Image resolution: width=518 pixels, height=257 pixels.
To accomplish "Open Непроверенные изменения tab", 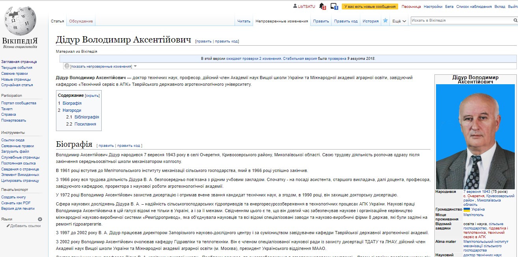I will [x=282, y=21].
